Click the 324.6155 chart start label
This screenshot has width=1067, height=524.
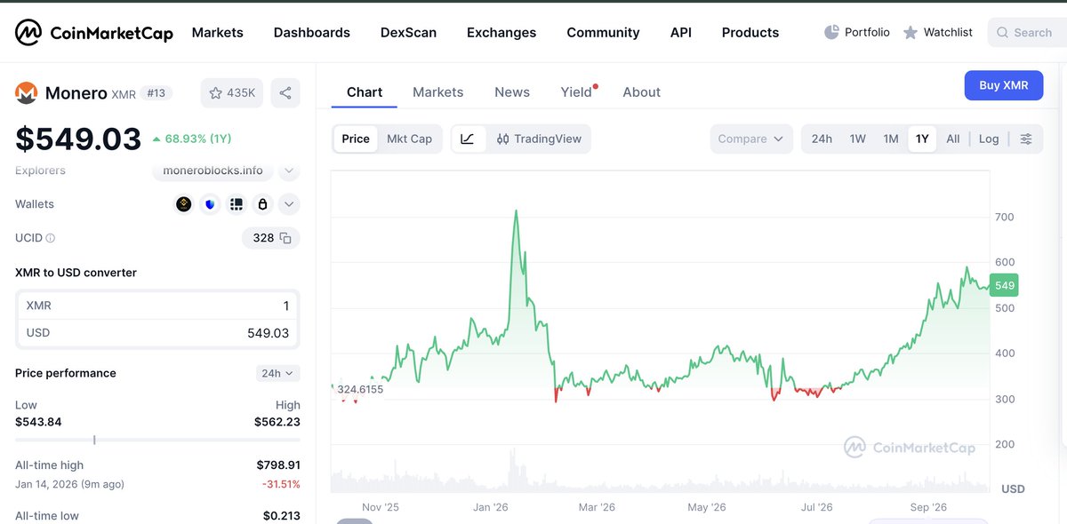tap(360, 389)
